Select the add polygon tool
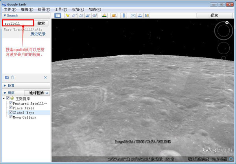Screen dimensions: 236x164 click(x=74, y=15)
